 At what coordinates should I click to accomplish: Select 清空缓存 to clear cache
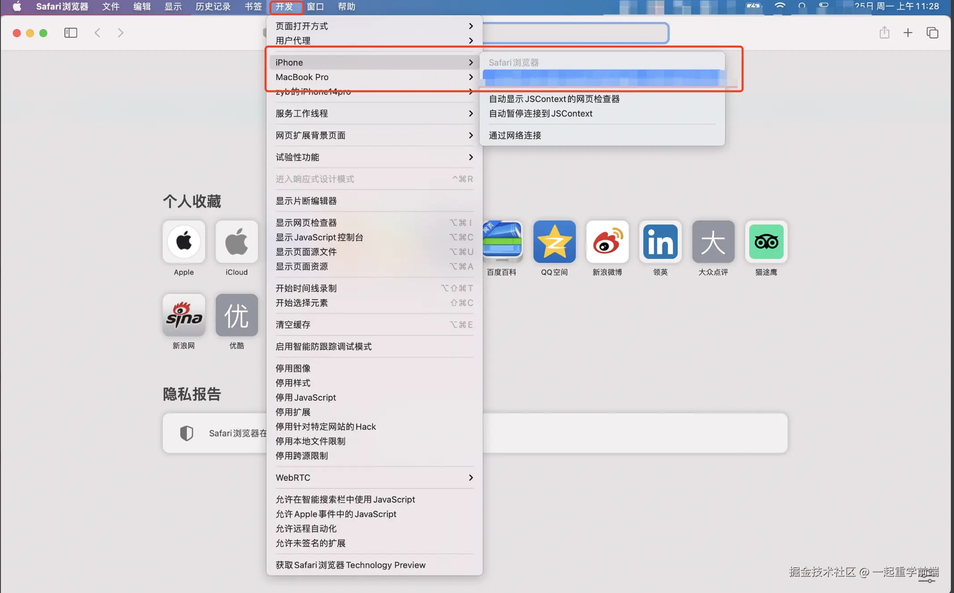click(x=293, y=324)
